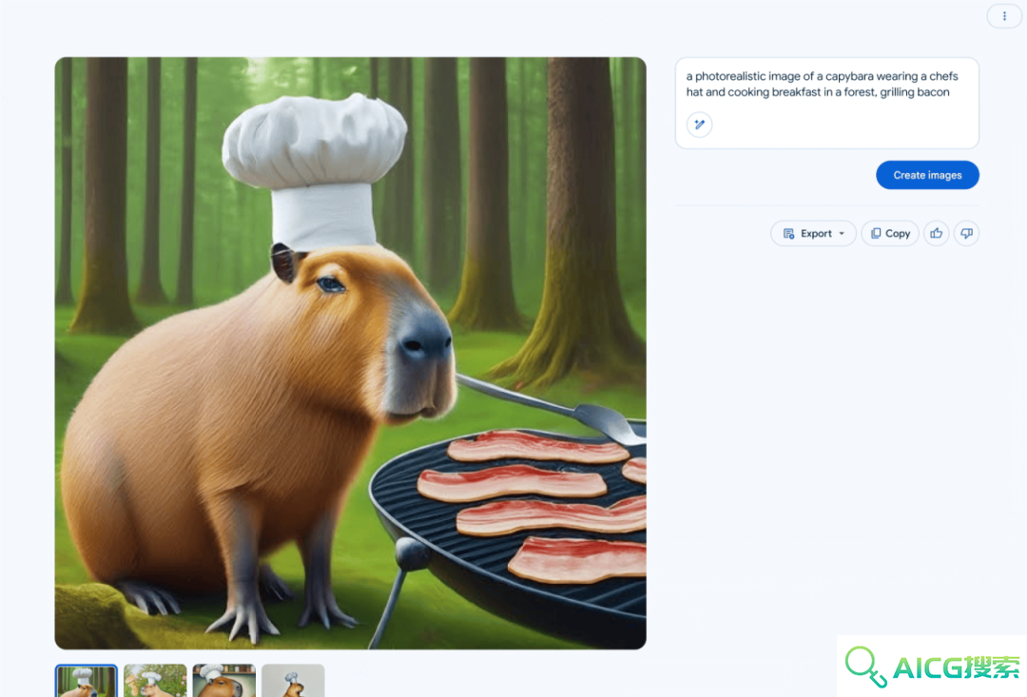The height and width of the screenshot is (697, 1027).
Task: Click the Copy button
Action: (889, 233)
